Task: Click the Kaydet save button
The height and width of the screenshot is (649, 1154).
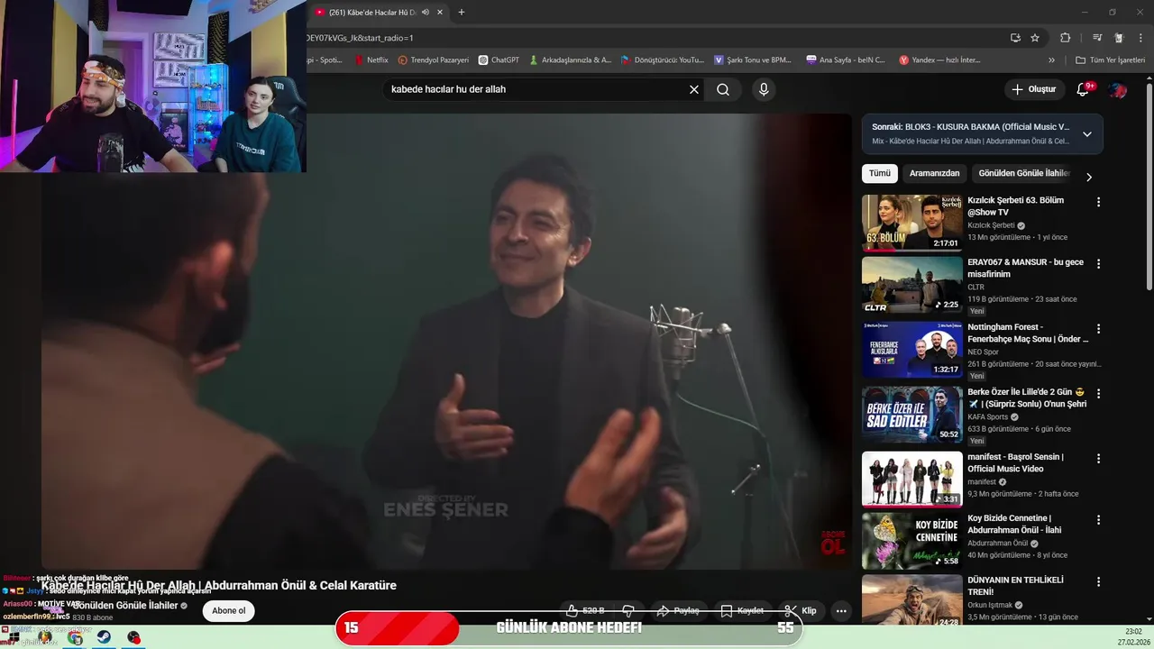Action: 742,610
